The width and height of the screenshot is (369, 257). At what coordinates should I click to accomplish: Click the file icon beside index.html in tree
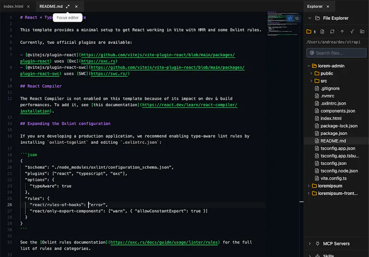(x=317, y=118)
